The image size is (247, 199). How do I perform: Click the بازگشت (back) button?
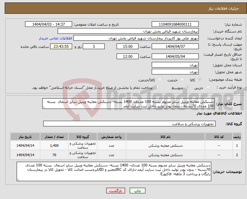point(116,191)
